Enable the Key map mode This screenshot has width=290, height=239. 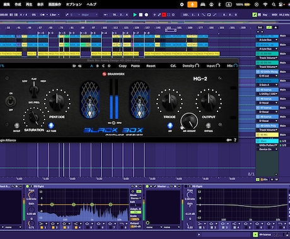click(x=265, y=14)
